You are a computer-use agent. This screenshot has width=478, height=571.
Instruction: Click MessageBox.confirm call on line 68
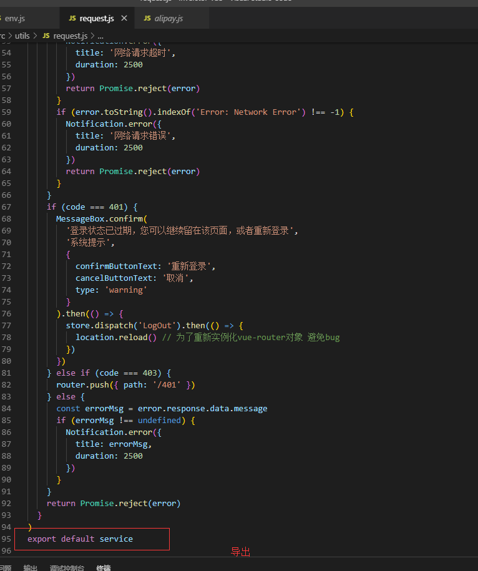[100, 218]
